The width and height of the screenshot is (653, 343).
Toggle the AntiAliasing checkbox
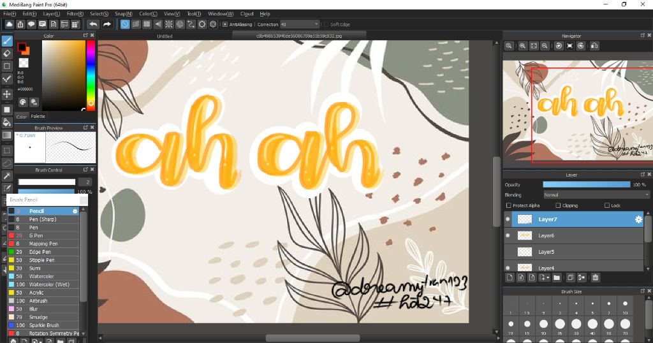click(x=225, y=25)
